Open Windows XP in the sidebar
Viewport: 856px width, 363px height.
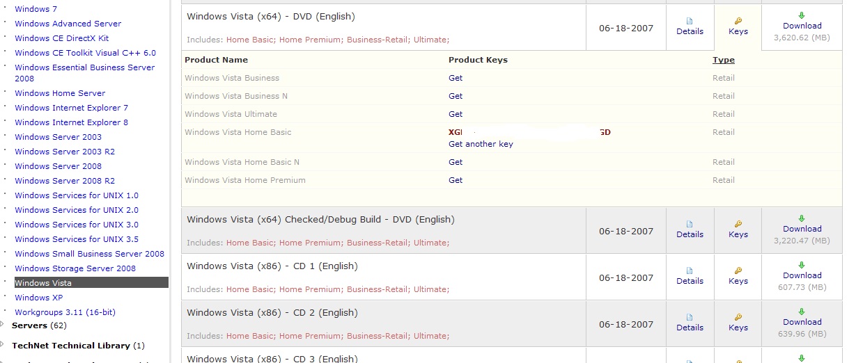(38, 298)
